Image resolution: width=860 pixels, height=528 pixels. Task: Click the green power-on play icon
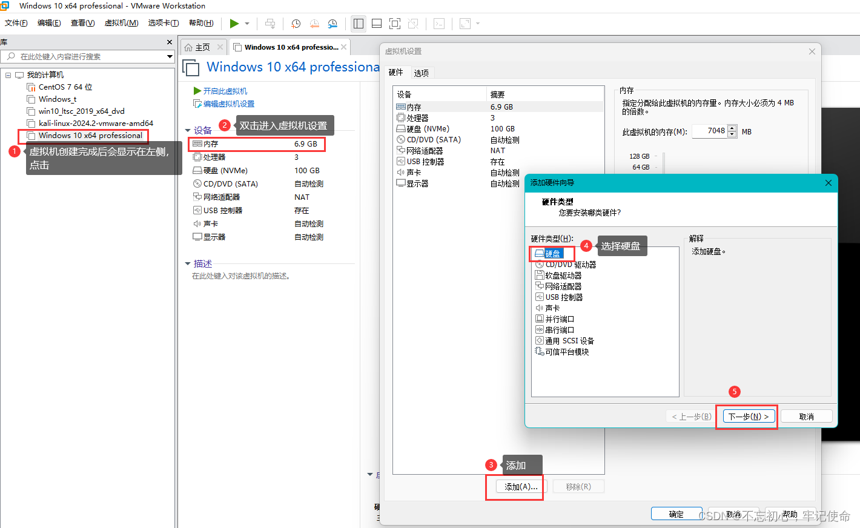pyautogui.click(x=234, y=24)
